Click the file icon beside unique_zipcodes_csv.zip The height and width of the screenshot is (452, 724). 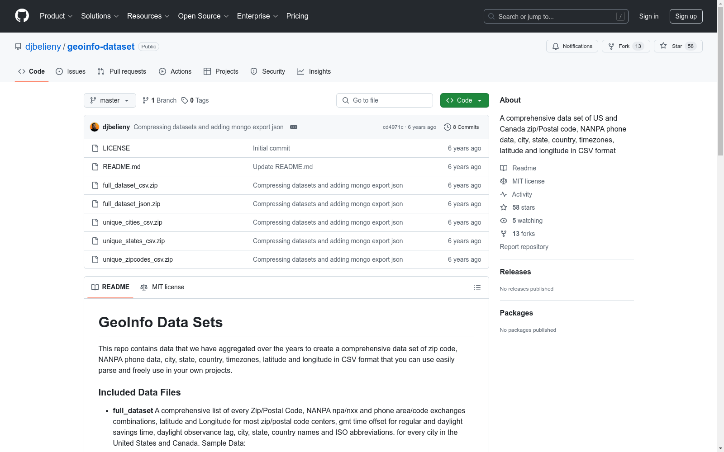(x=95, y=259)
